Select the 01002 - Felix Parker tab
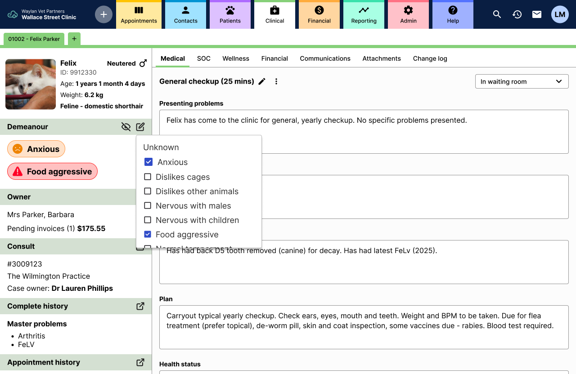The image size is (576, 374). pyautogui.click(x=34, y=39)
